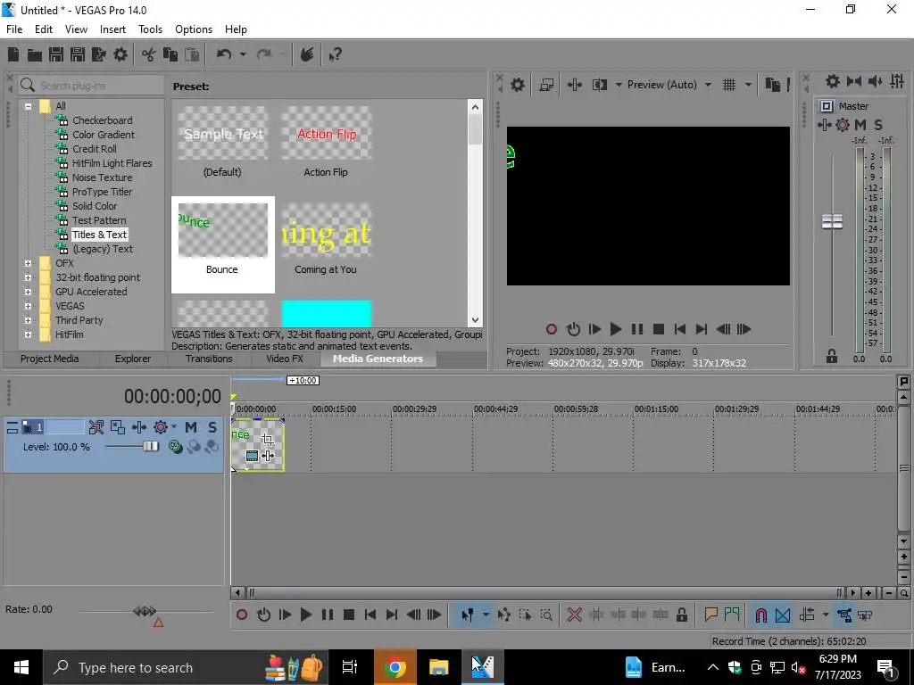
Task: Open Normal Edit Tool dropdown arrow
Action: pos(485,615)
